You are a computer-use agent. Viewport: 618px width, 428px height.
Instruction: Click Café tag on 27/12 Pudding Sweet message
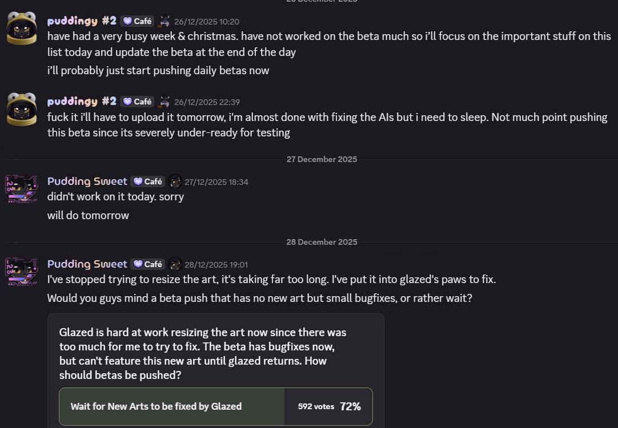point(147,181)
